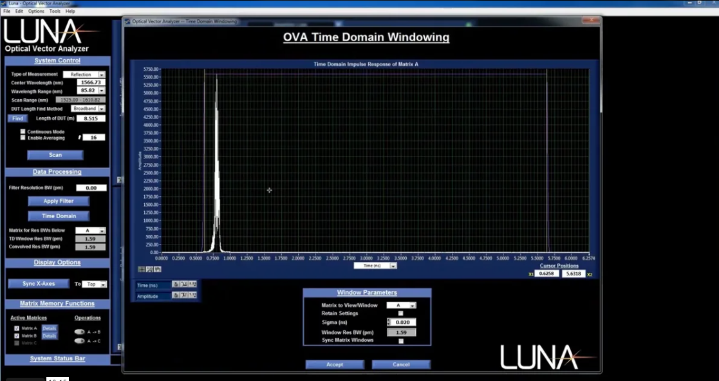This screenshot has height=381, width=719.
Task: Open the Tools menu
Action: point(55,11)
